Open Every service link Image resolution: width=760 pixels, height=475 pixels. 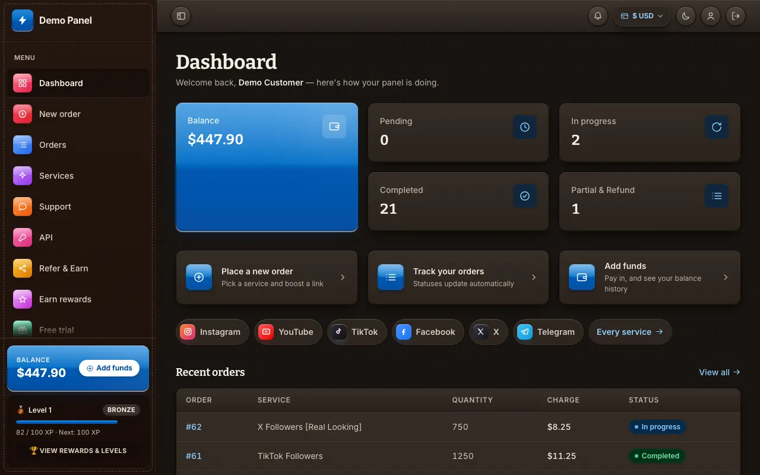[x=630, y=332]
